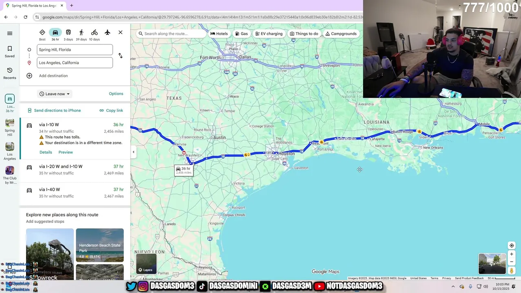Screen dimensions: 521x293
Task: Open Henderson Beach State Park card
Action: (100, 245)
